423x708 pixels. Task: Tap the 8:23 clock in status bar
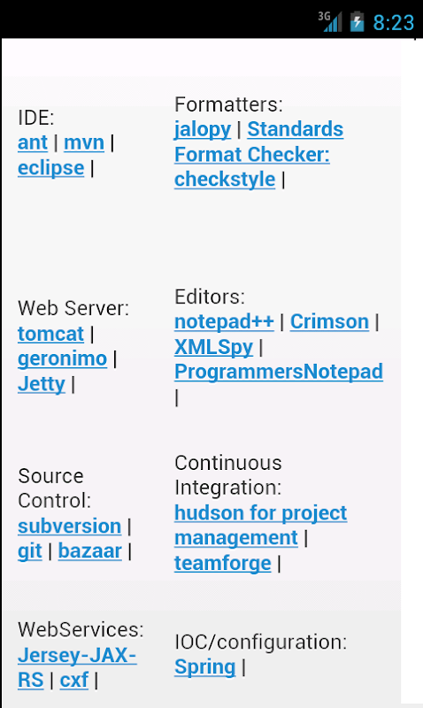393,22
